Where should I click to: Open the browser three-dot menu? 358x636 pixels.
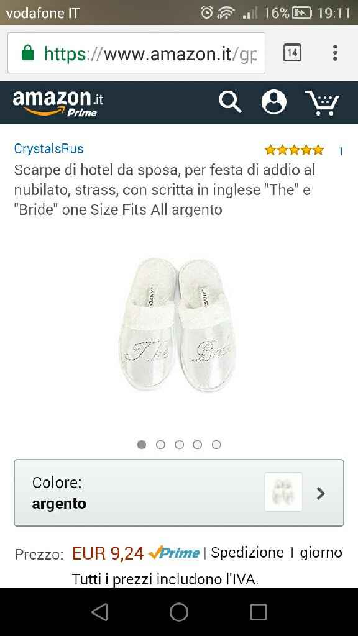(336, 53)
